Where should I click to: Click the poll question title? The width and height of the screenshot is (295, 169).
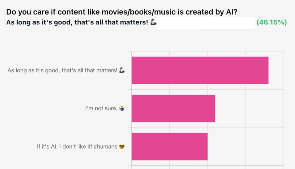point(122,12)
